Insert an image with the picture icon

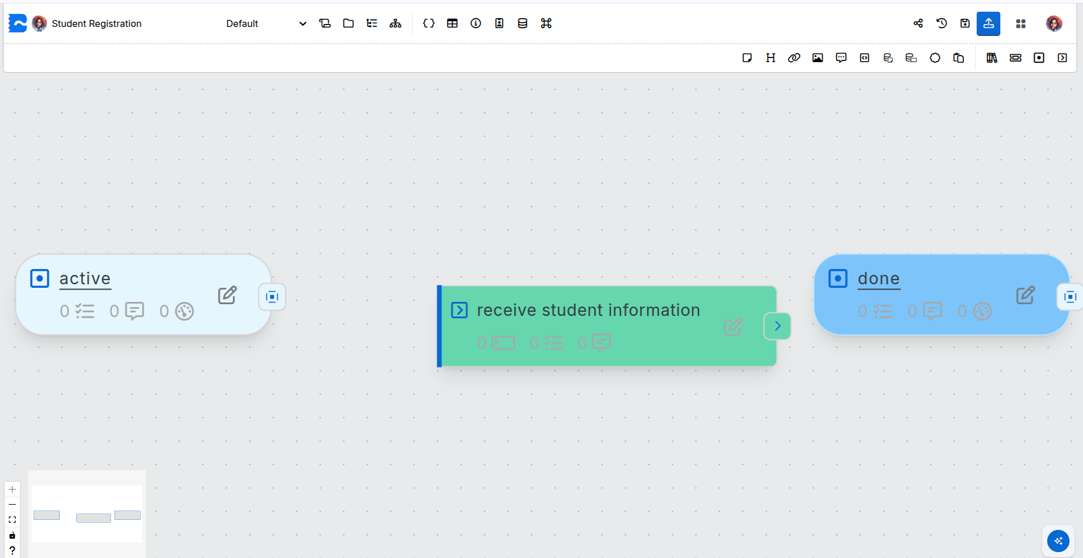point(818,57)
